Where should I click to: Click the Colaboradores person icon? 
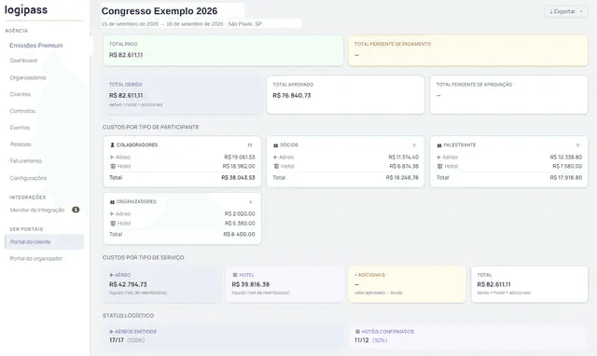coord(112,144)
